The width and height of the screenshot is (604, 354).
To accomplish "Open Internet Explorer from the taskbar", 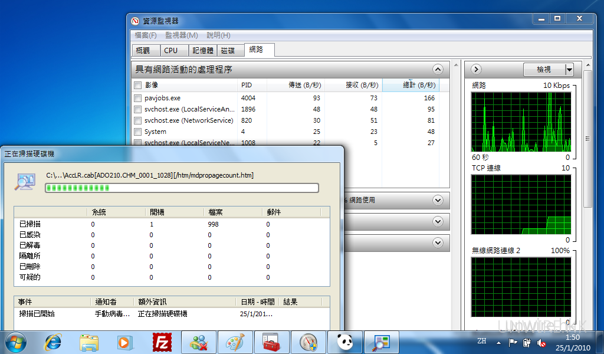I will [x=54, y=342].
